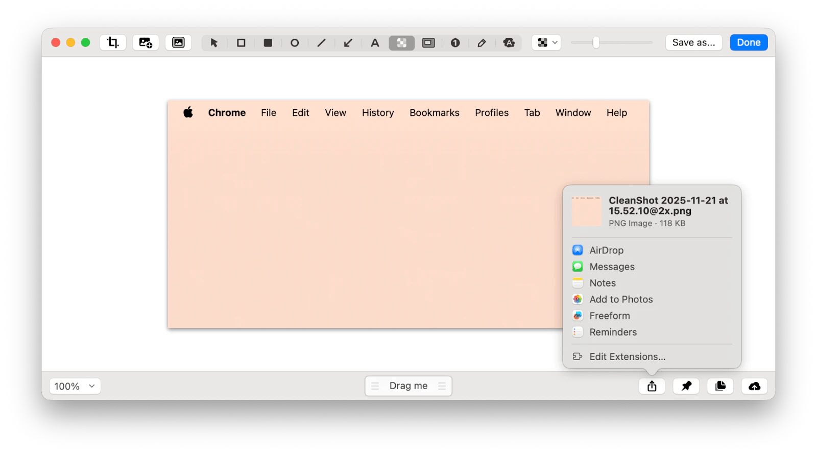Select the numbered counter tool
The image size is (817, 455).
(x=455, y=43)
